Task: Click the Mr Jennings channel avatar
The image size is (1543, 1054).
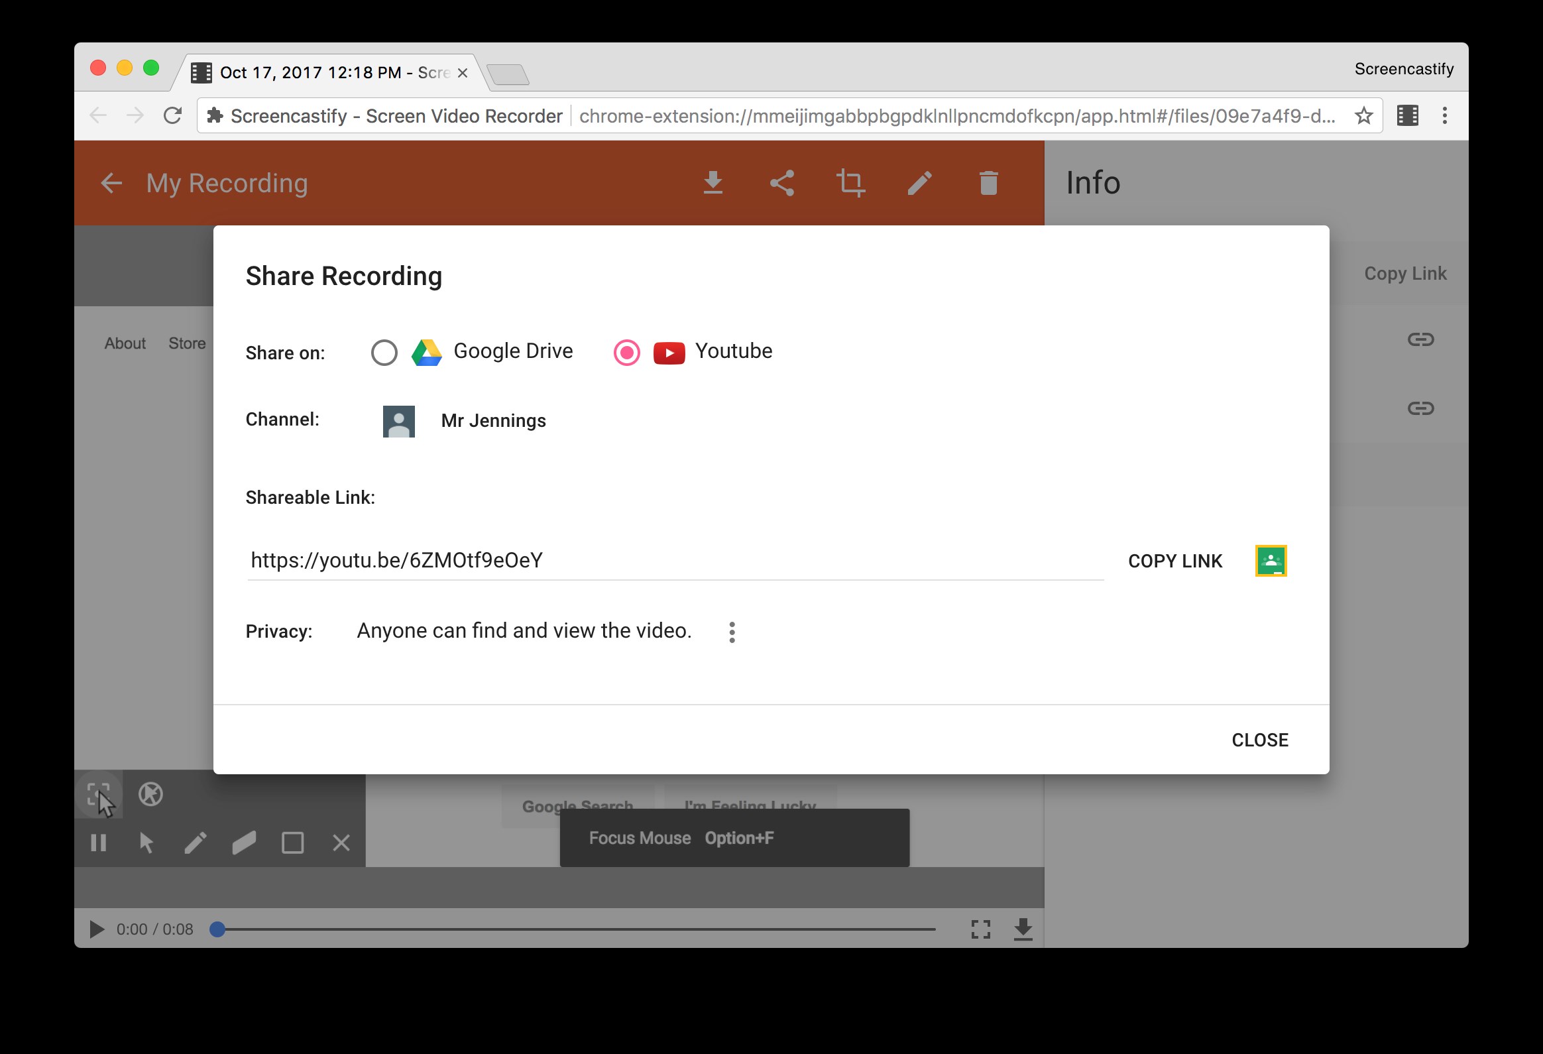Action: click(x=399, y=421)
